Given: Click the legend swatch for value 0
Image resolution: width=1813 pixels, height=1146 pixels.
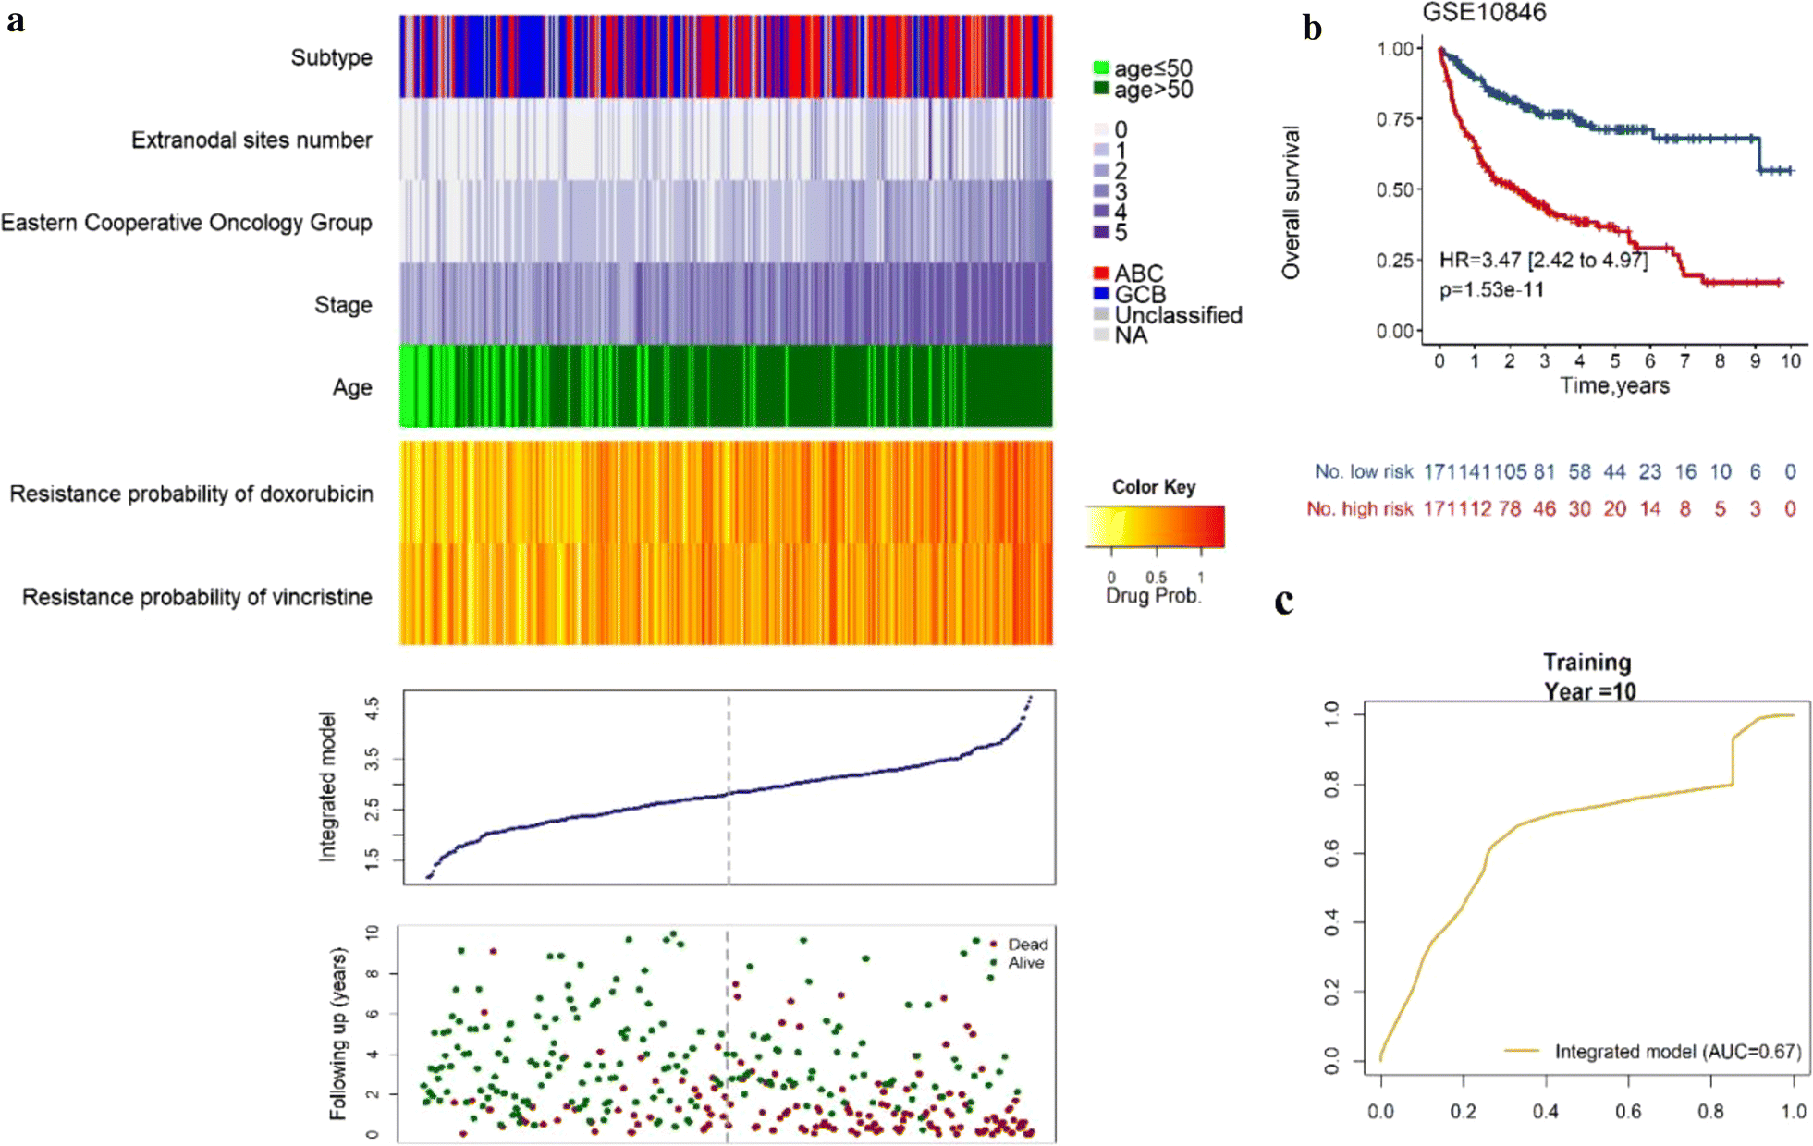Looking at the screenshot, I should point(1100,129).
